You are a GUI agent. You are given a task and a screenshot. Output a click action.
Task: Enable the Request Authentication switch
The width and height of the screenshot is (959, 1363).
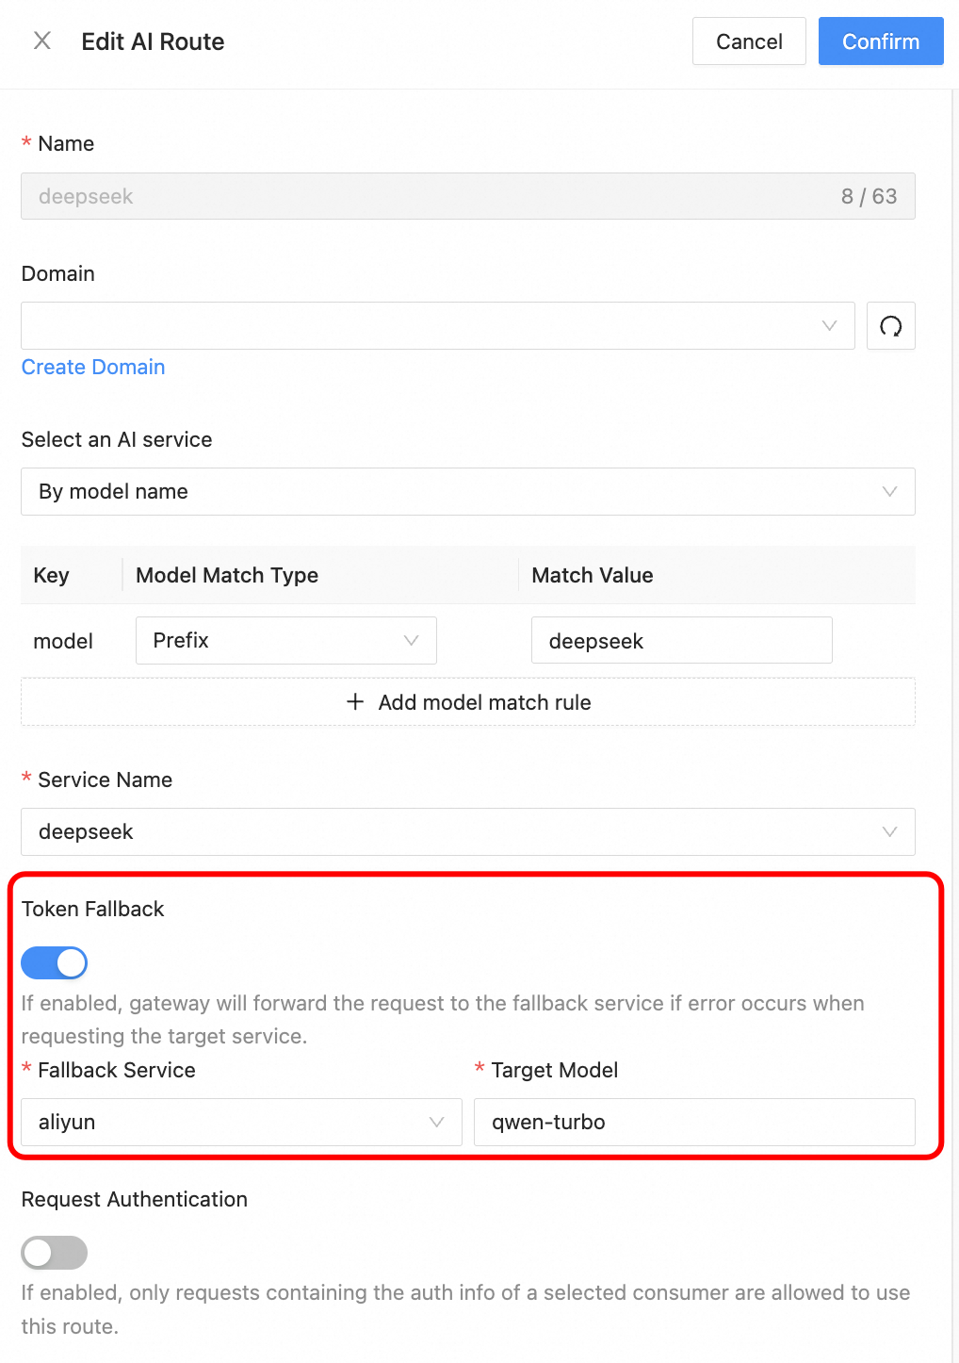[55, 1253]
